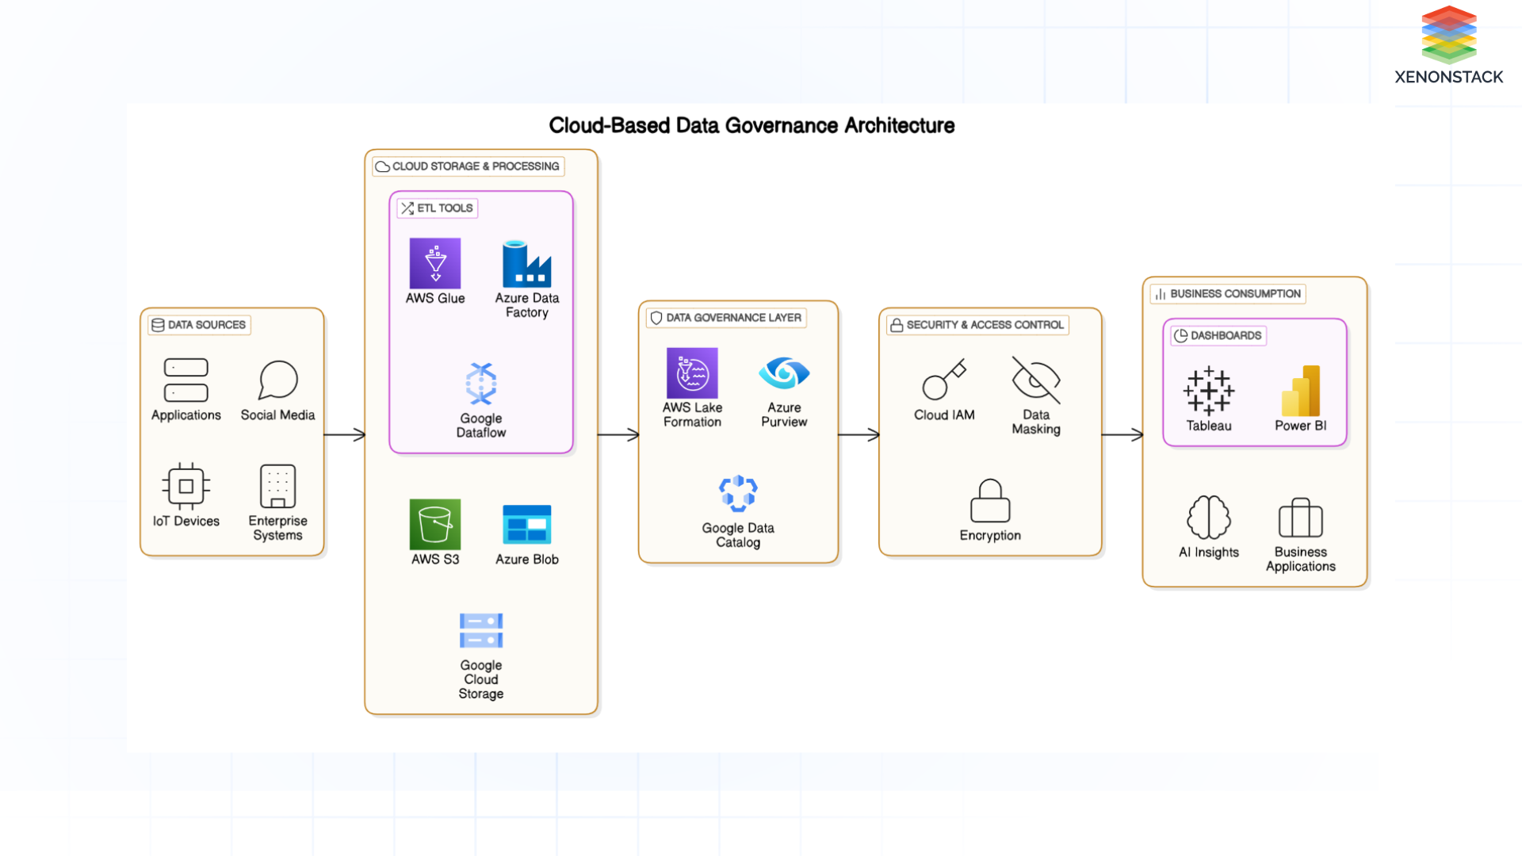Viewport: 1522px width, 856px height.
Task: Click the Power BI text label
Action: (1300, 426)
